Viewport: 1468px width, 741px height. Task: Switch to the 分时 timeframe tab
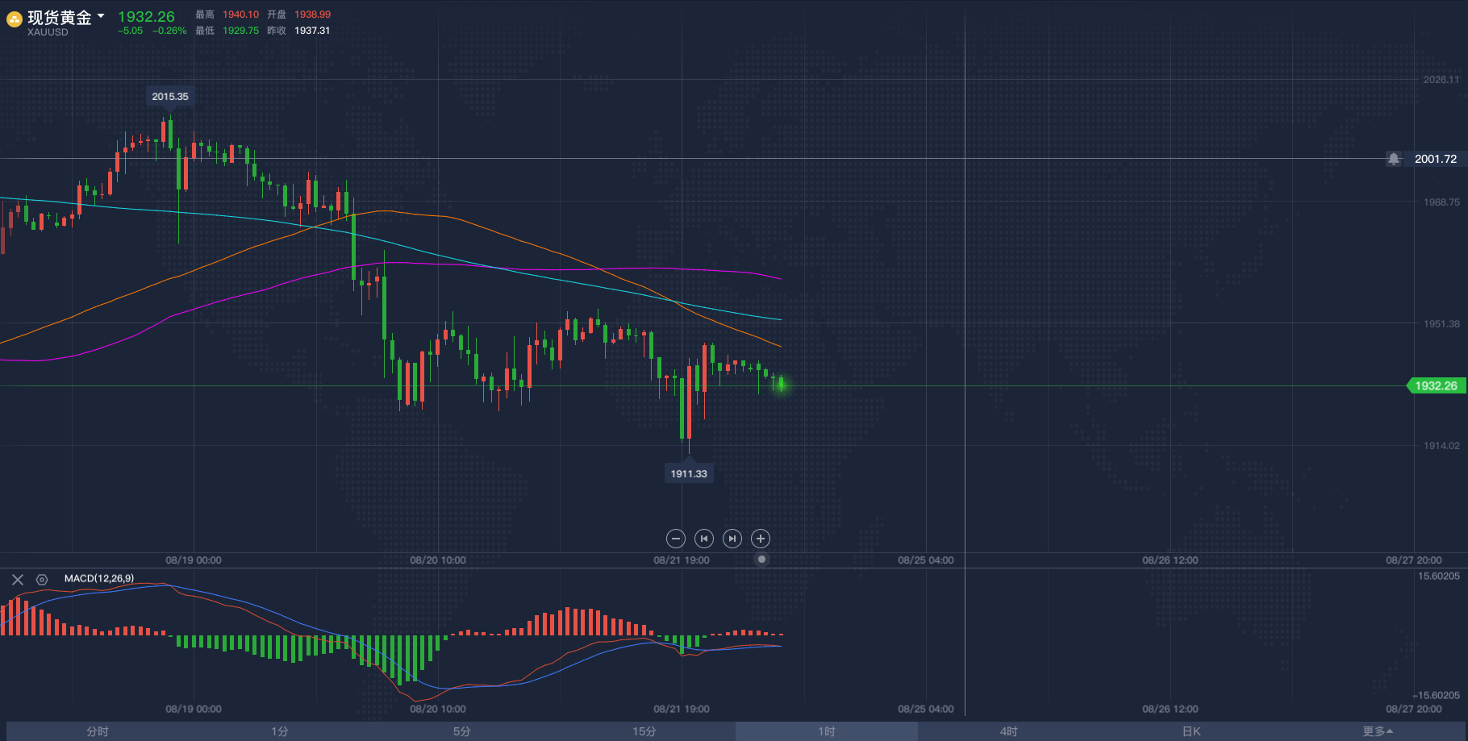[98, 731]
